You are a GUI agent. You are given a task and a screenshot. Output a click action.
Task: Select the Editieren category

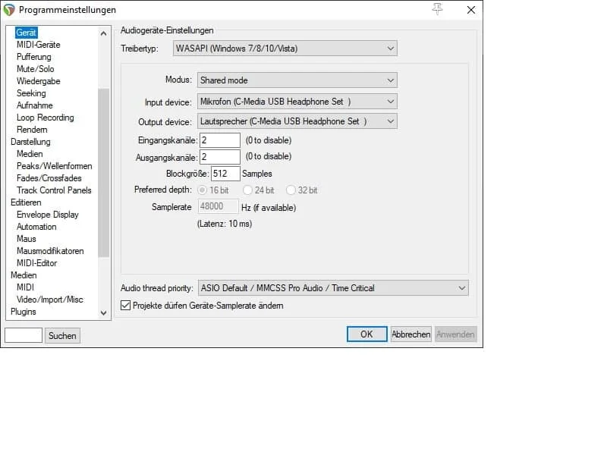[26, 202]
